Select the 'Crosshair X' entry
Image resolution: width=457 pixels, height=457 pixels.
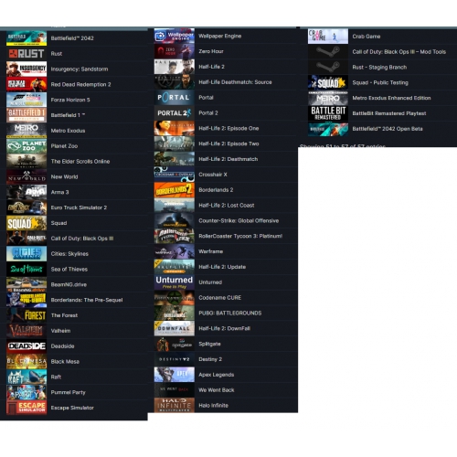pyautogui.click(x=213, y=175)
